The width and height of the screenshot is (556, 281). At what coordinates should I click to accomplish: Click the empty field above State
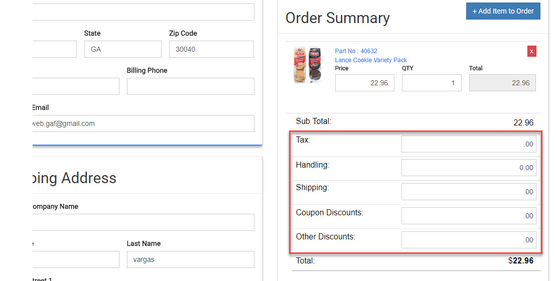tap(143, 12)
